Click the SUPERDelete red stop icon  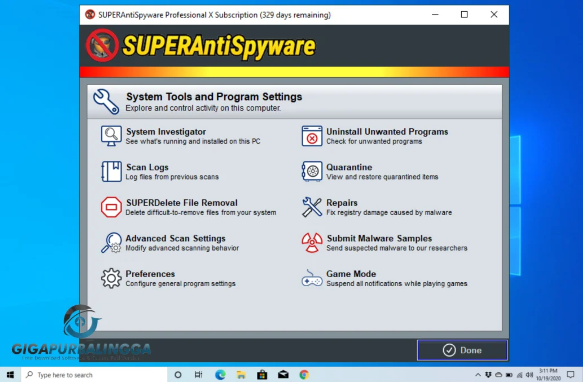click(x=111, y=207)
